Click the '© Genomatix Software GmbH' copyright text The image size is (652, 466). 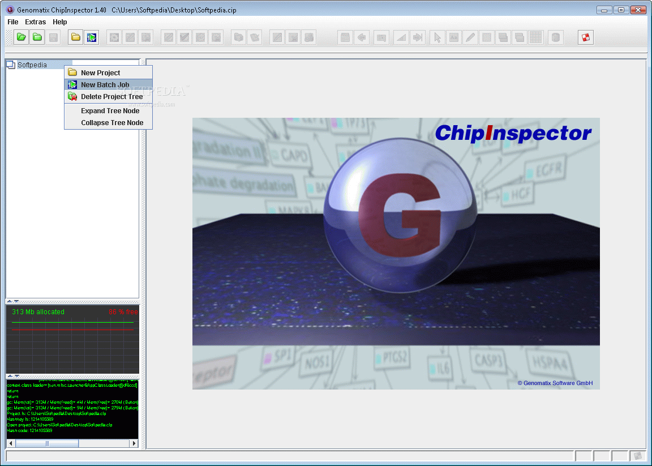pos(555,383)
